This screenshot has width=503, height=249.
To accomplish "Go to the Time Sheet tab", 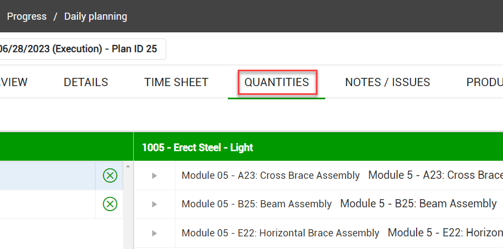I will [x=176, y=82].
